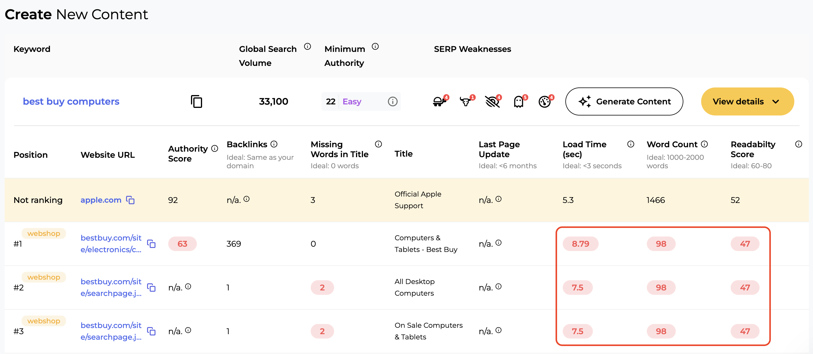Click the 369 backlinks value
Viewport: 813px width, 354px height.
pyautogui.click(x=234, y=244)
